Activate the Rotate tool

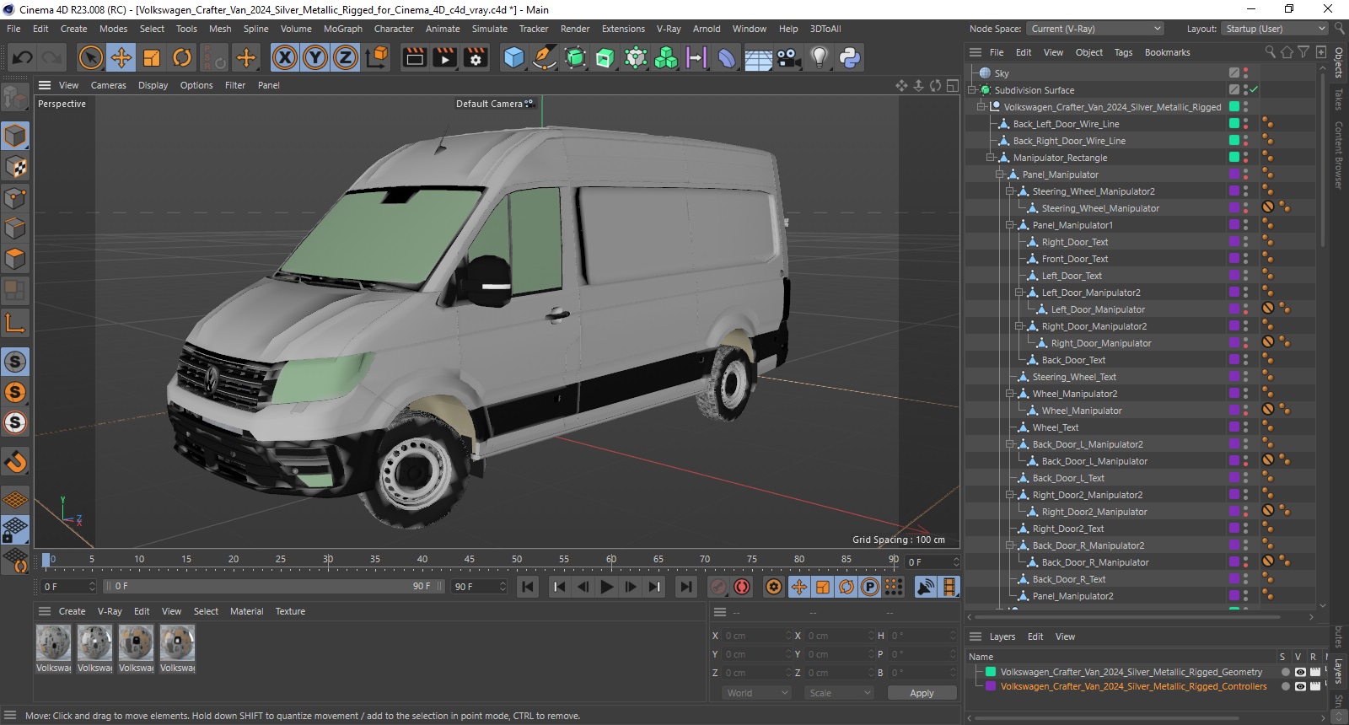[x=182, y=57]
